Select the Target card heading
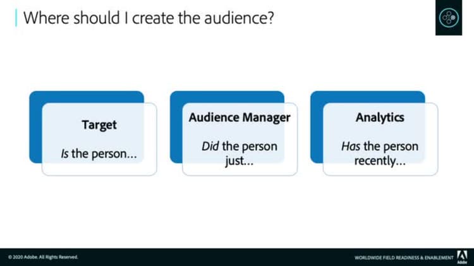The width and height of the screenshot is (474, 266). click(x=99, y=125)
